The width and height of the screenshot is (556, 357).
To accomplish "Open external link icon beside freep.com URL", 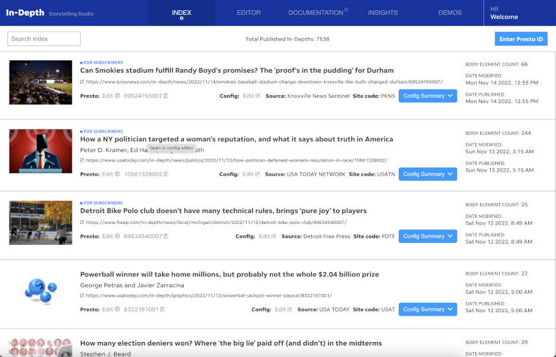I will (82, 223).
